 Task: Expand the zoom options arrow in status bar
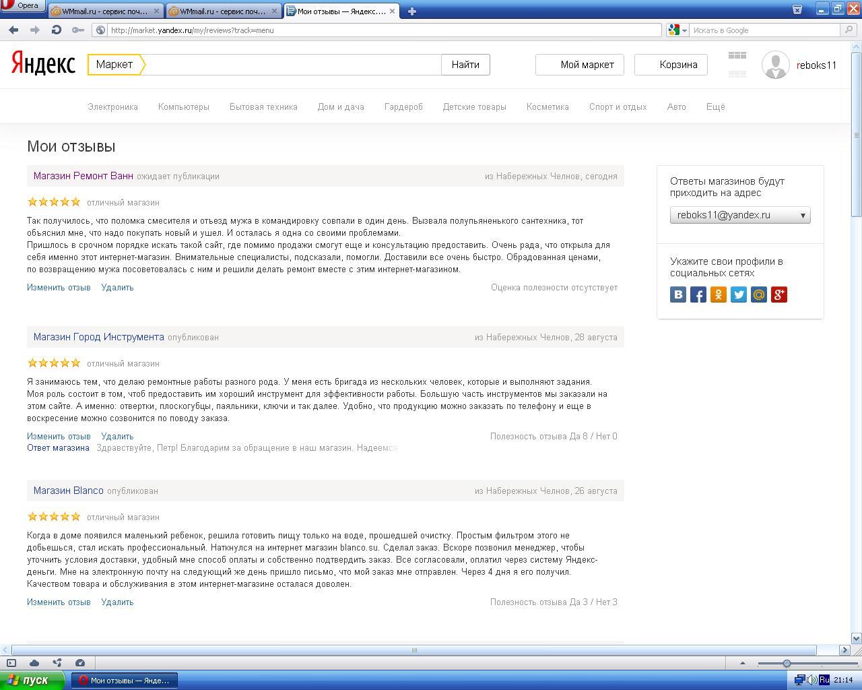click(743, 663)
